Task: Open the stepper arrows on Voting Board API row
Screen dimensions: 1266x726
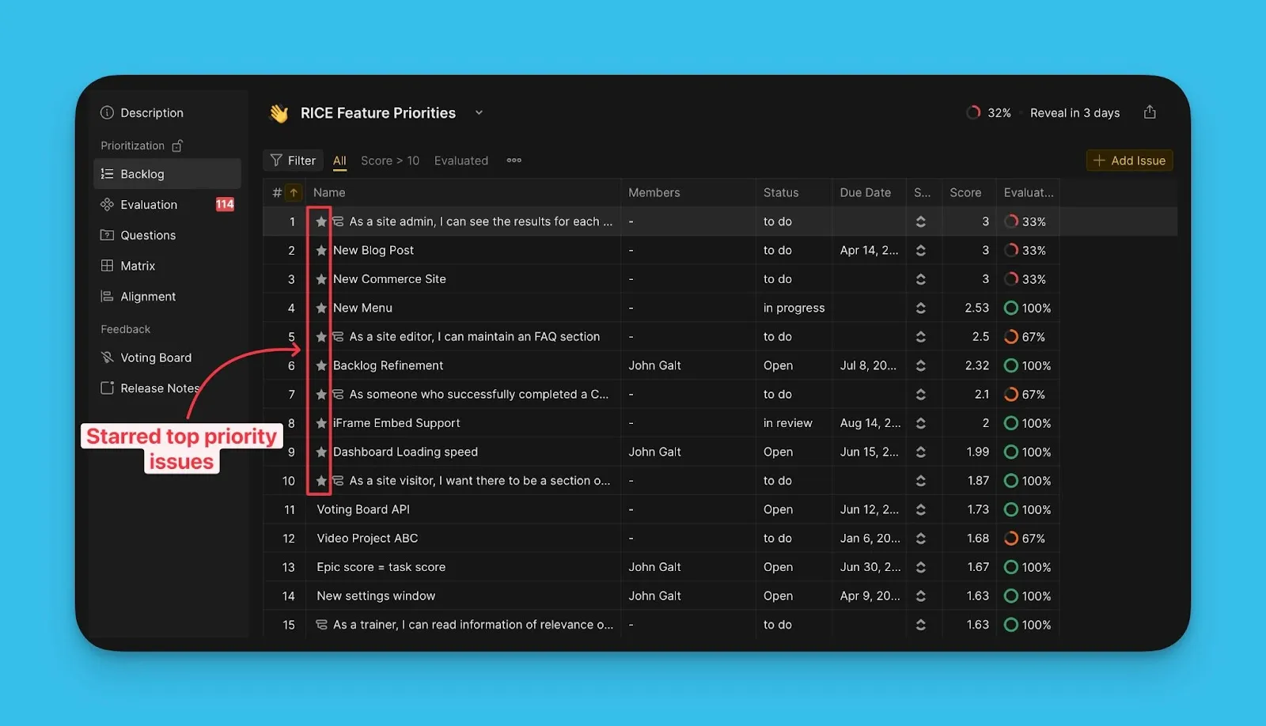Action: [x=921, y=510]
